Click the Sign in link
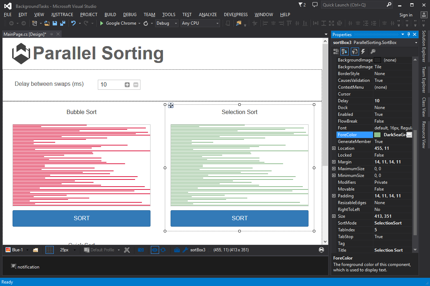Screen dimensions: 430x286 click(x=406, y=15)
